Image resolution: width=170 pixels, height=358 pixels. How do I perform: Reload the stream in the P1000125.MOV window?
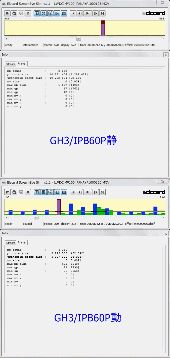[14, 13]
